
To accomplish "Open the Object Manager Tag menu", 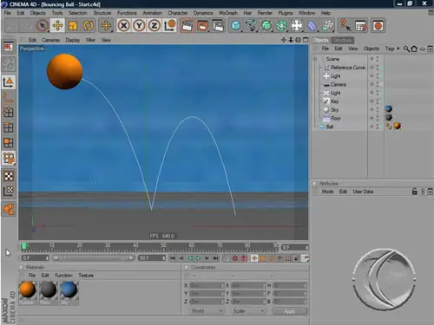I will (390, 49).
